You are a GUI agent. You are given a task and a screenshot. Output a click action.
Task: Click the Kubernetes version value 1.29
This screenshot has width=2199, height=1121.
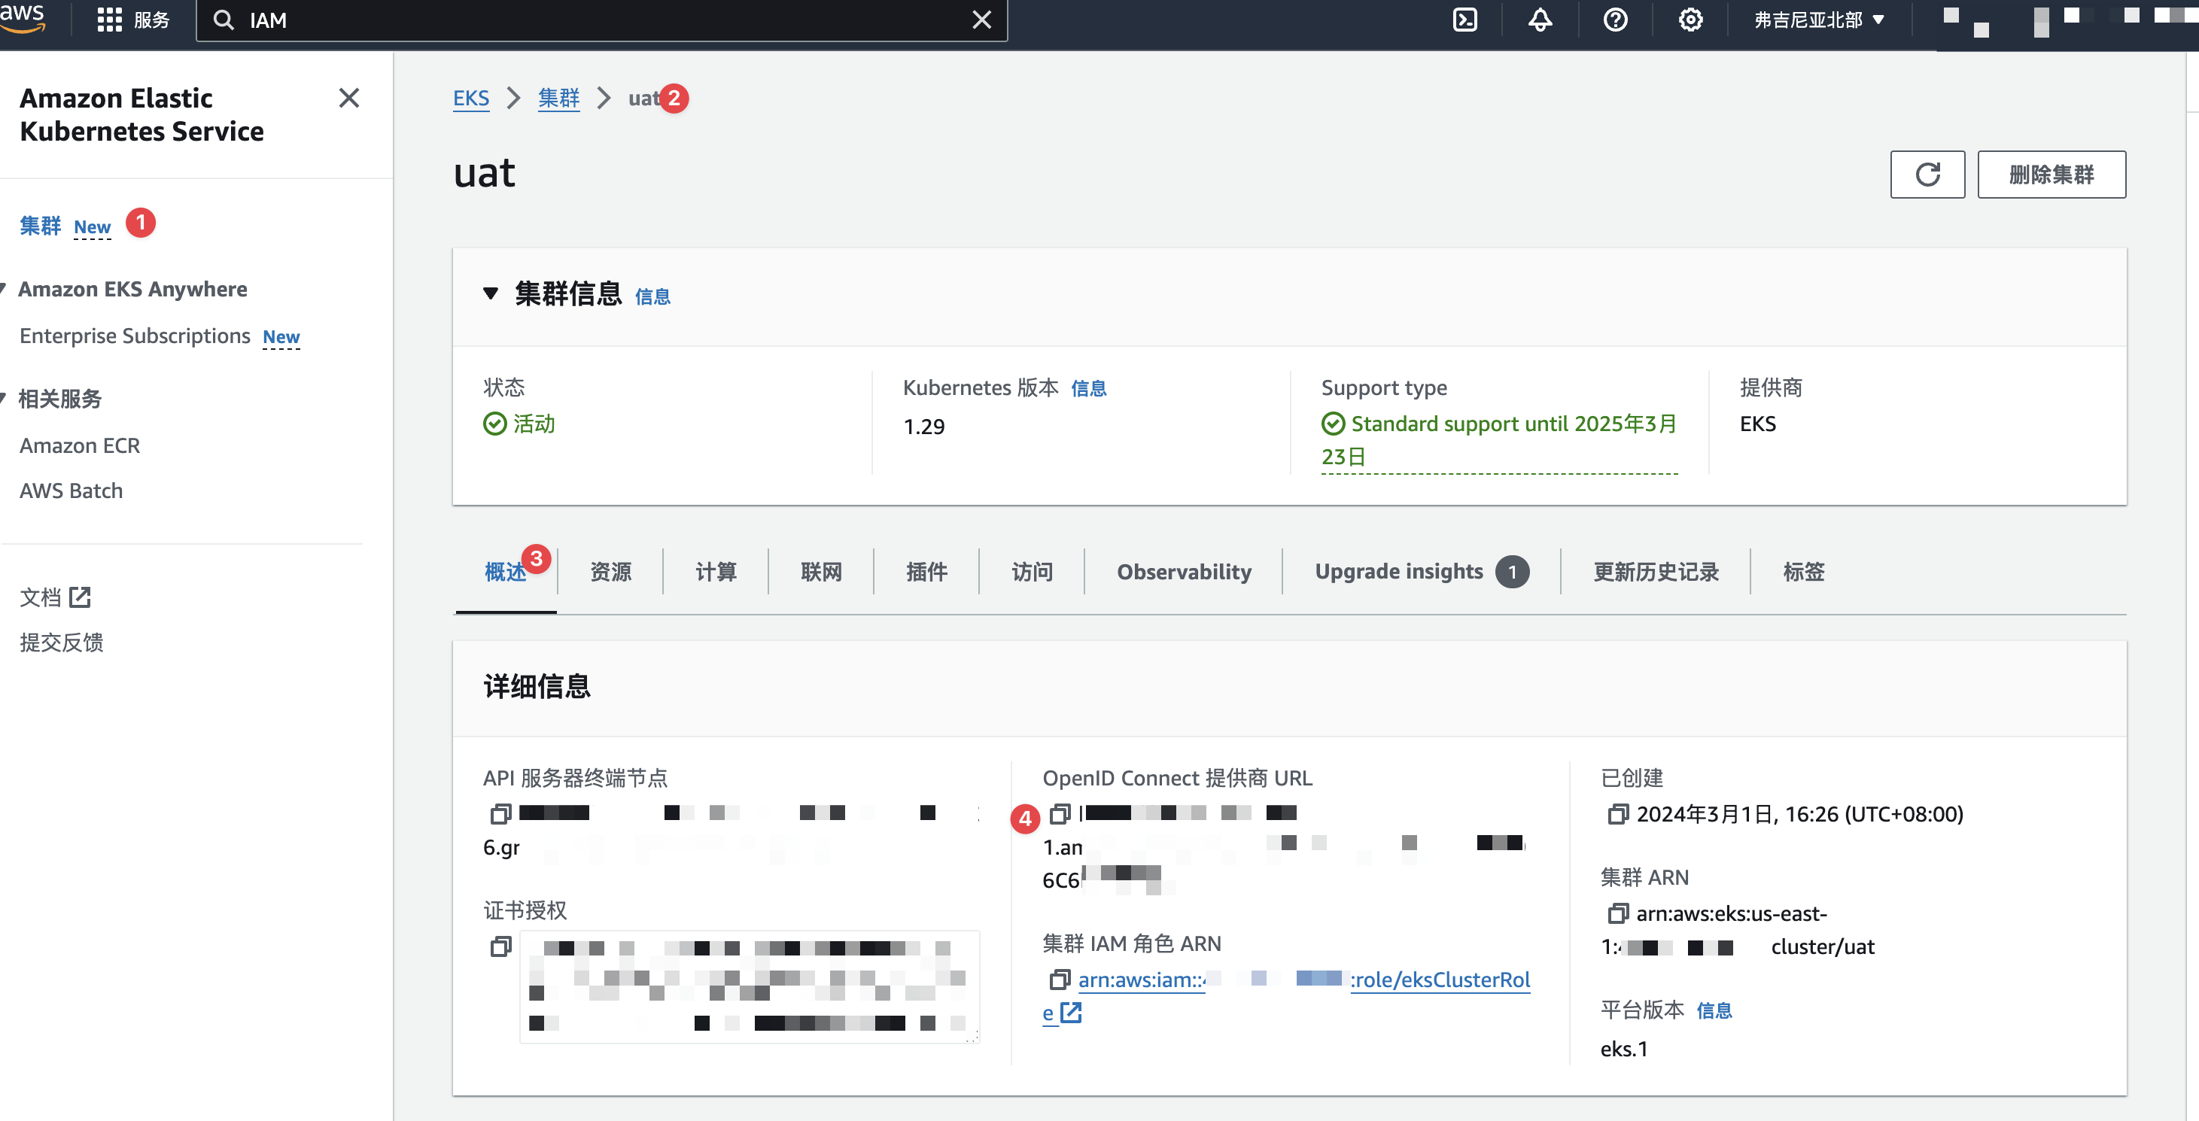click(923, 427)
